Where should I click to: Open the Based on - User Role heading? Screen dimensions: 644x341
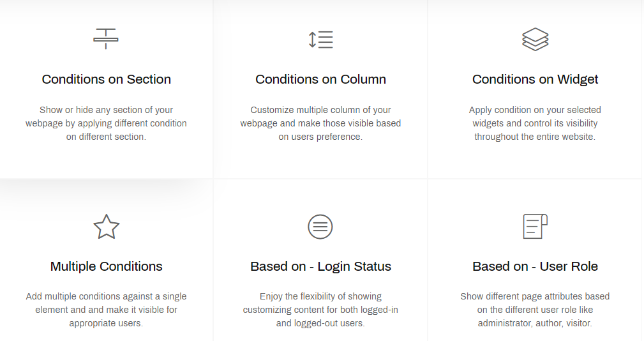pyautogui.click(x=535, y=266)
